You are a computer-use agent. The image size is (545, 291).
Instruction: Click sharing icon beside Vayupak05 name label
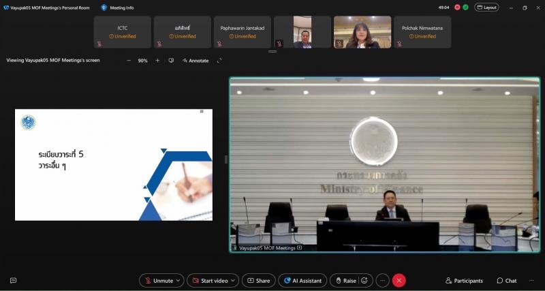(299, 248)
